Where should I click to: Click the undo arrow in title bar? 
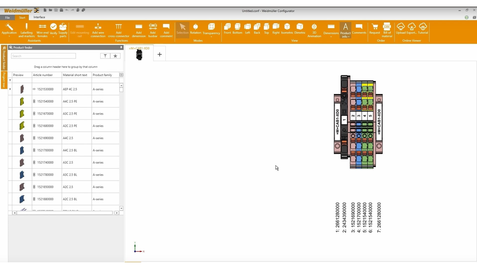pyautogui.click(x=66, y=10)
